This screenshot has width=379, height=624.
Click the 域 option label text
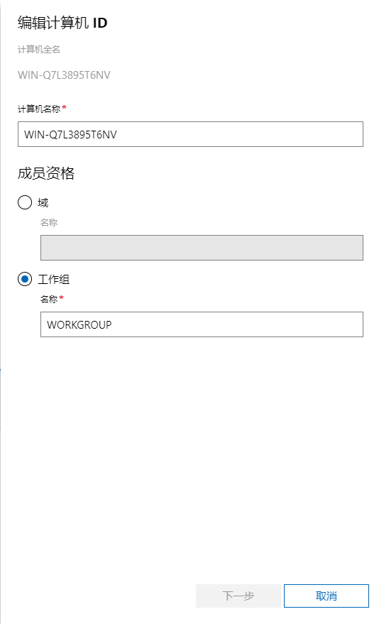coord(43,202)
